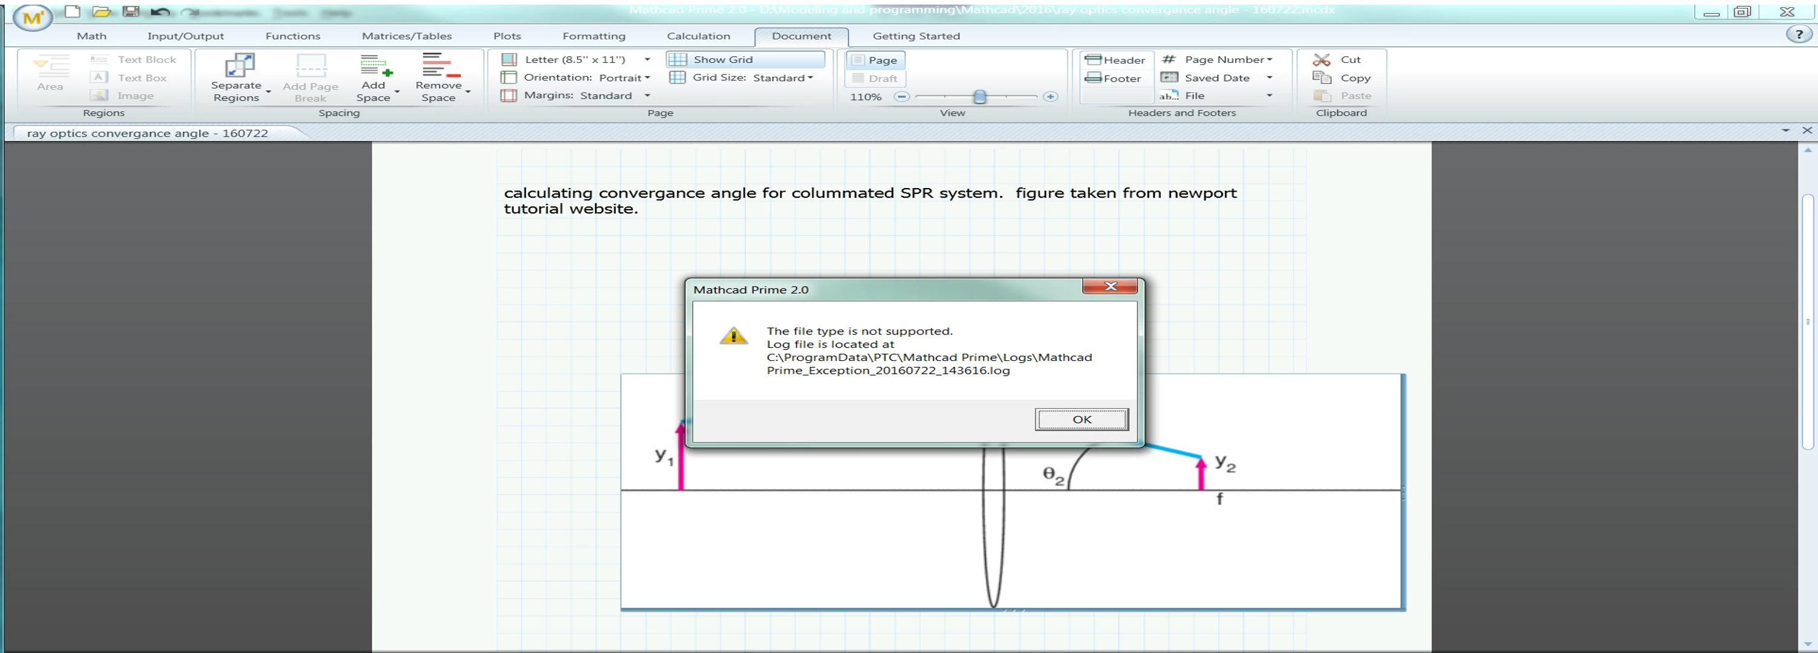Click the Copy icon
The image size is (1818, 653).
click(x=1321, y=77)
